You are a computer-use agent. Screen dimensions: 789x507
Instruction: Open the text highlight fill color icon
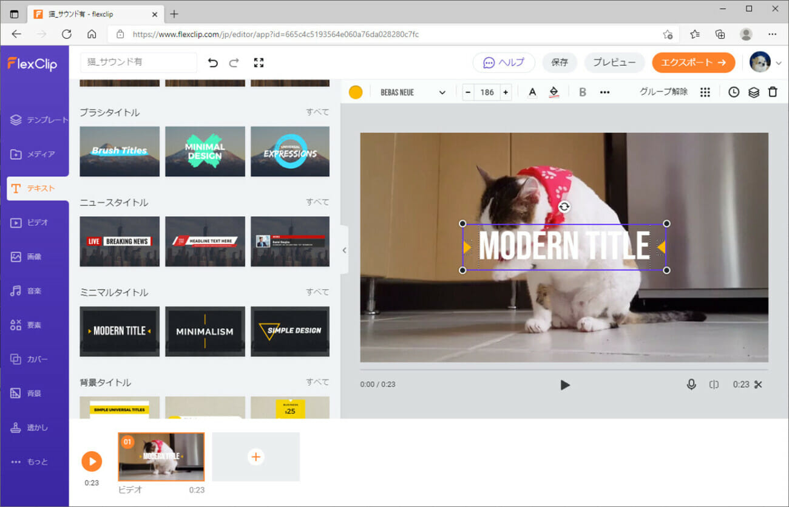tap(554, 92)
